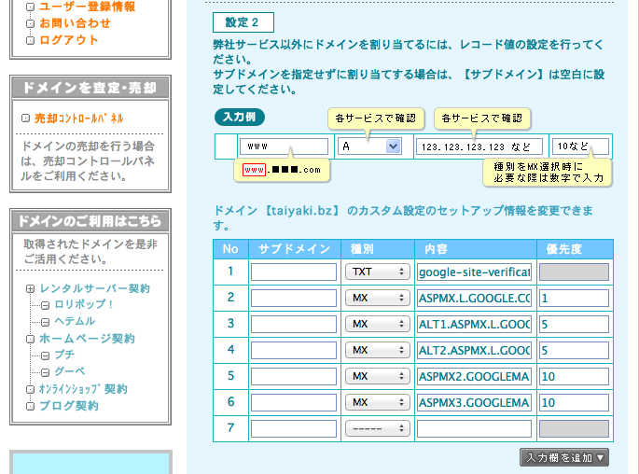639x474 pixels.
Task: Click the ASPMX.L.GOOGLE content field
Action: coord(475,298)
